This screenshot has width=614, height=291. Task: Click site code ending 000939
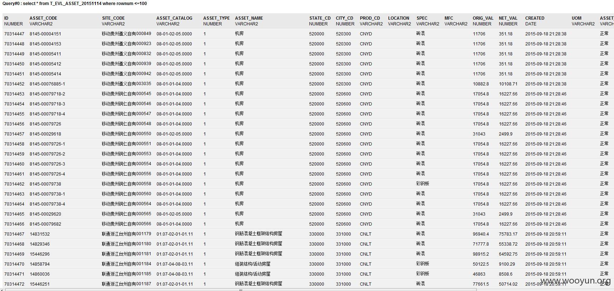coord(127,64)
